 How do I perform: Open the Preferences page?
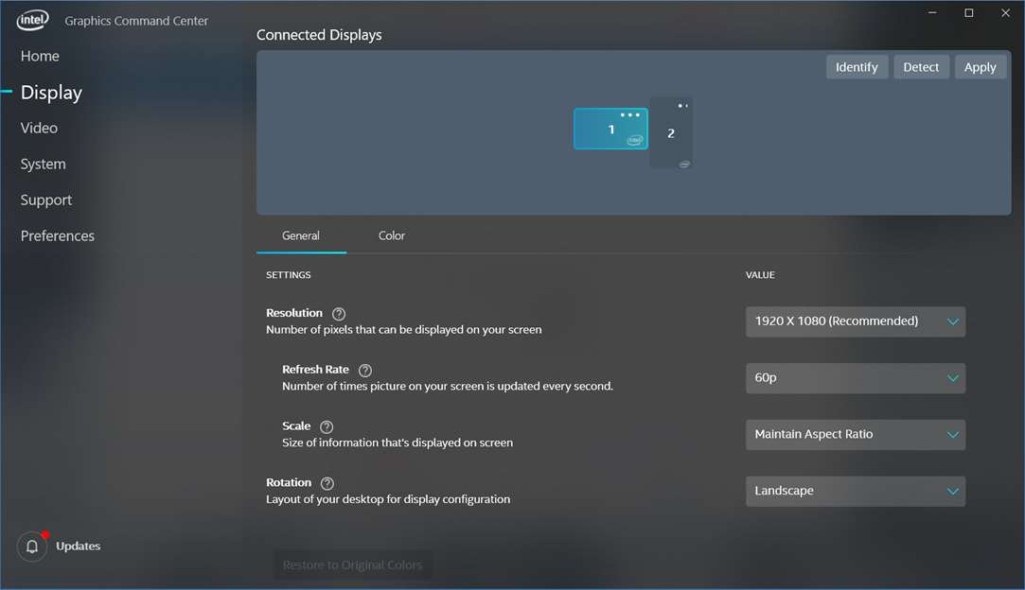(x=57, y=235)
